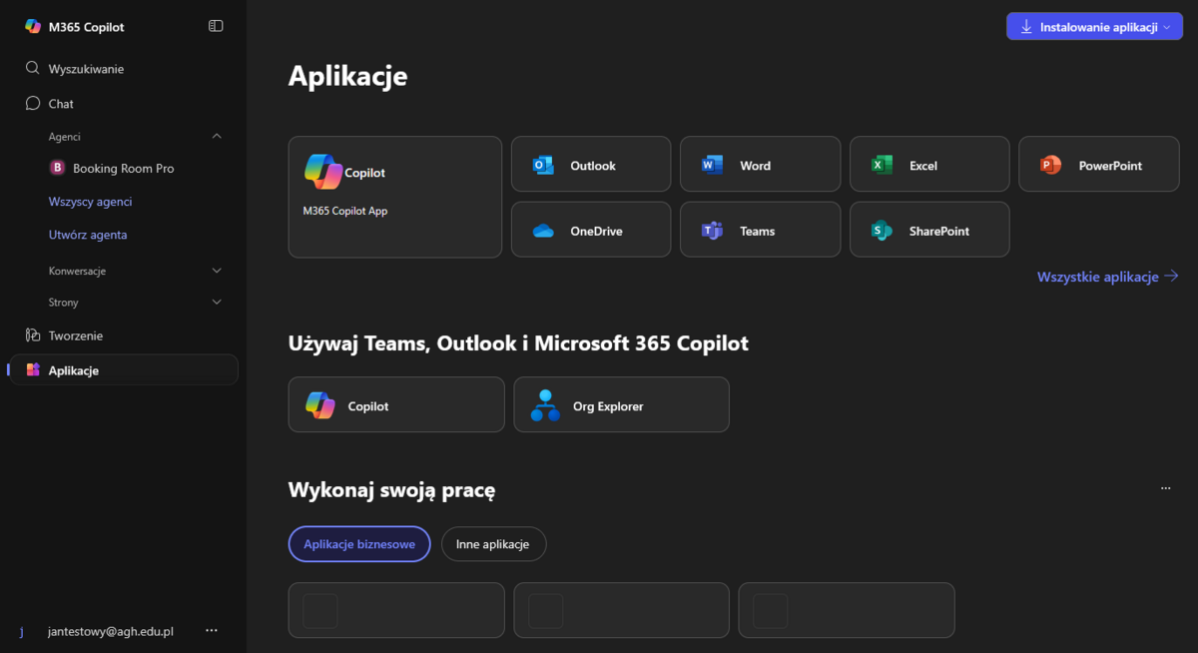Open the Org Explorer tile
Image resolution: width=1198 pixels, height=653 pixels.
tap(621, 405)
